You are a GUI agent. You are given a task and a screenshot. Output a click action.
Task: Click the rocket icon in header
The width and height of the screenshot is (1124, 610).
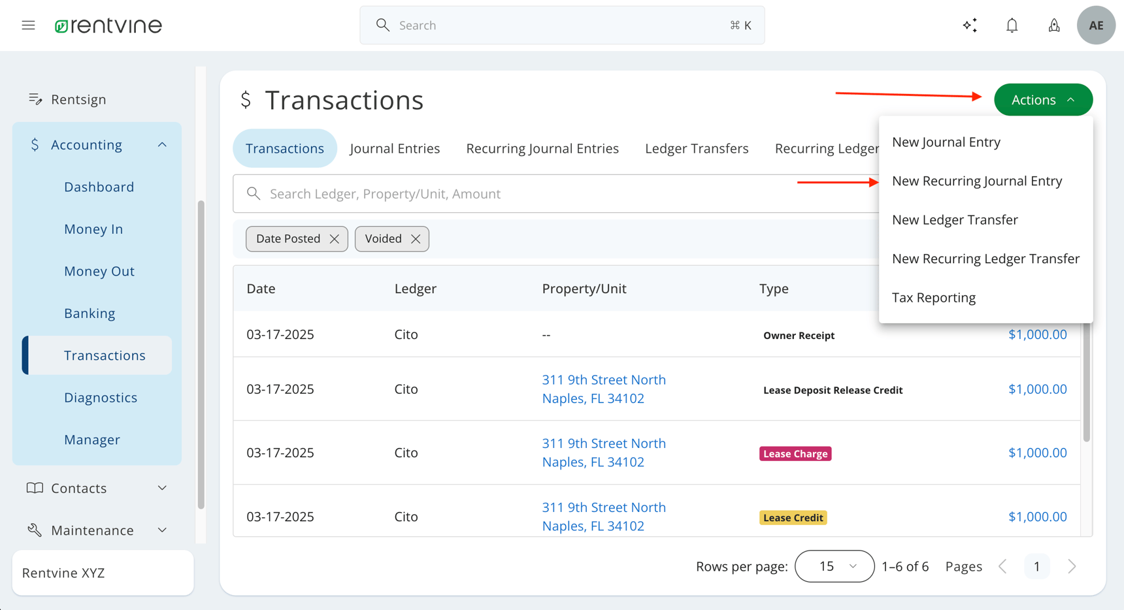click(1053, 25)
